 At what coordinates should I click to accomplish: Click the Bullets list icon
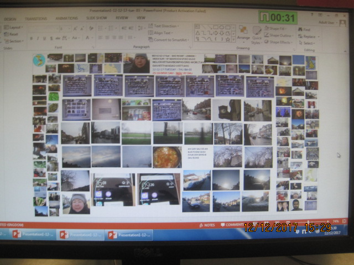pyautogui.click(x=101, y=28)
